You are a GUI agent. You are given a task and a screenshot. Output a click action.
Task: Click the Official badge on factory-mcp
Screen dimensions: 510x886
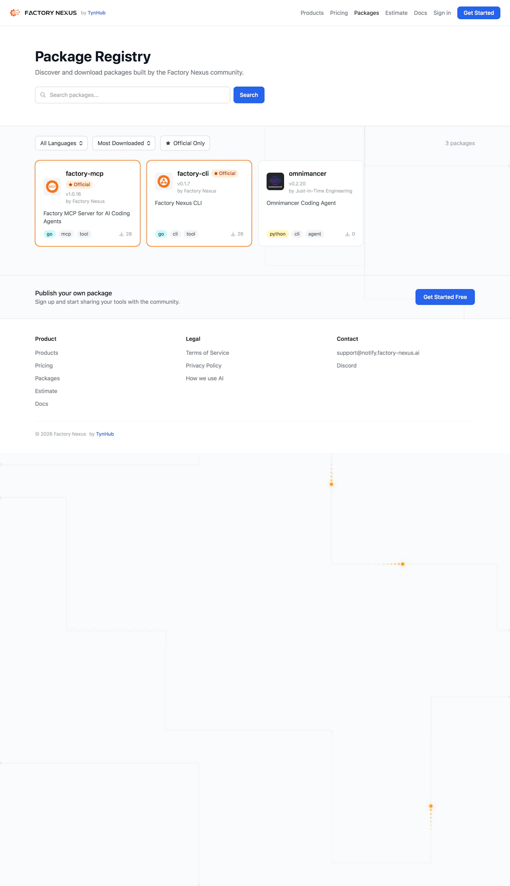pos(79,184)
